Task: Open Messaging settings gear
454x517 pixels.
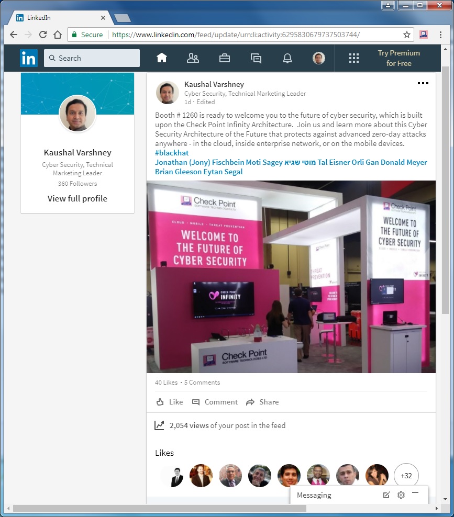Action: [401, 495]
